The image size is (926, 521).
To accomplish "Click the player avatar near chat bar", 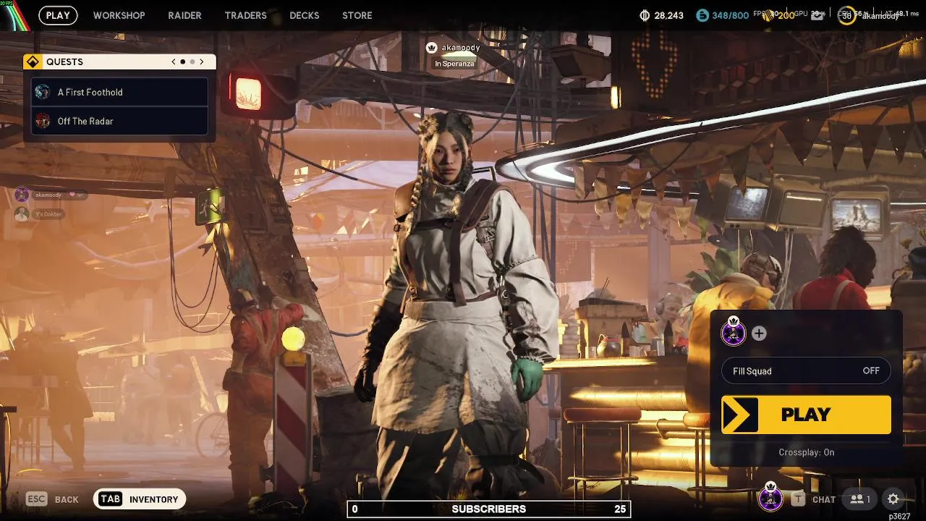I will (x=770, y=498).
